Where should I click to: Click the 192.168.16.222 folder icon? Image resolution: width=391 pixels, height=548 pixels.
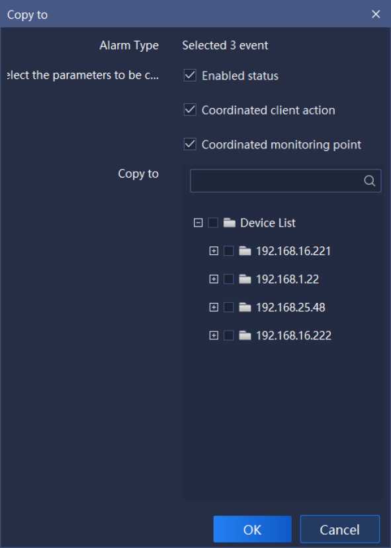(x=245, y=335)
